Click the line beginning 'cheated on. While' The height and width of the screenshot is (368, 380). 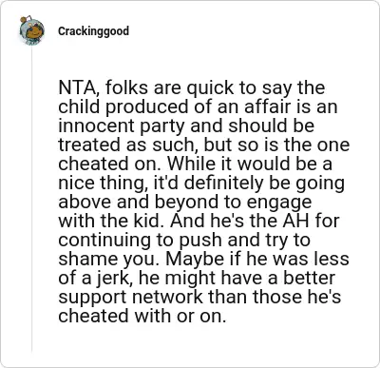pos(195,164)
